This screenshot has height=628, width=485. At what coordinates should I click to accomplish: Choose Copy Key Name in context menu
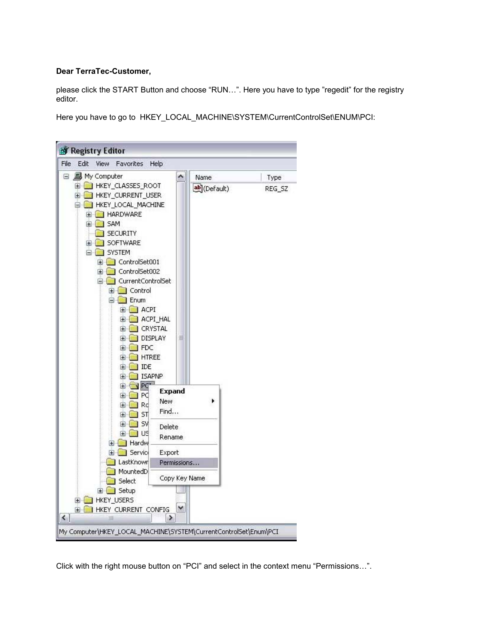184,478
